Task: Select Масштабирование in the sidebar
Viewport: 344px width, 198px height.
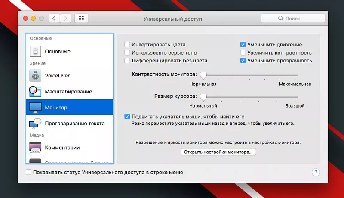Action: (70, 92)
